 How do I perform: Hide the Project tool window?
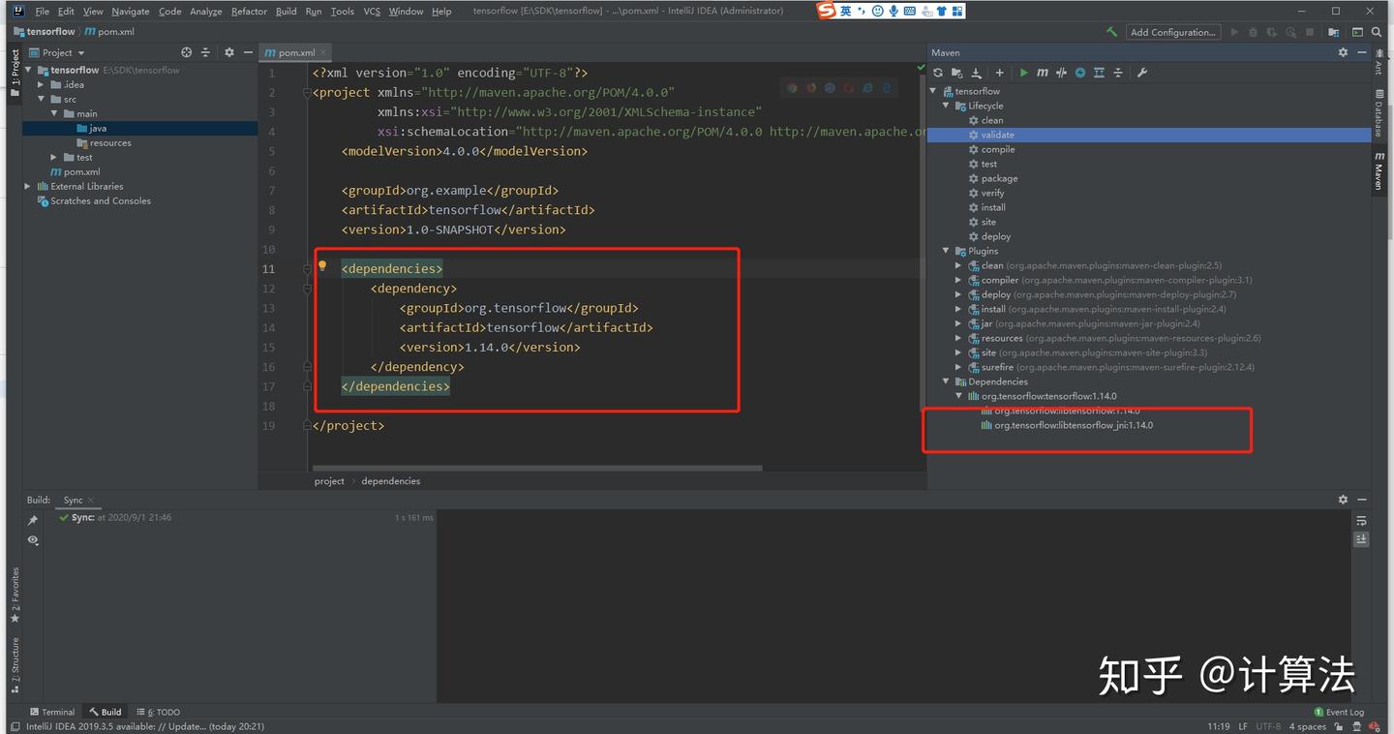coord(248,52)
